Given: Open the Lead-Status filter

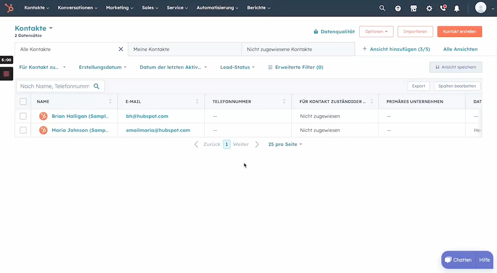Looking at the screenshot, I should point(237,67).
